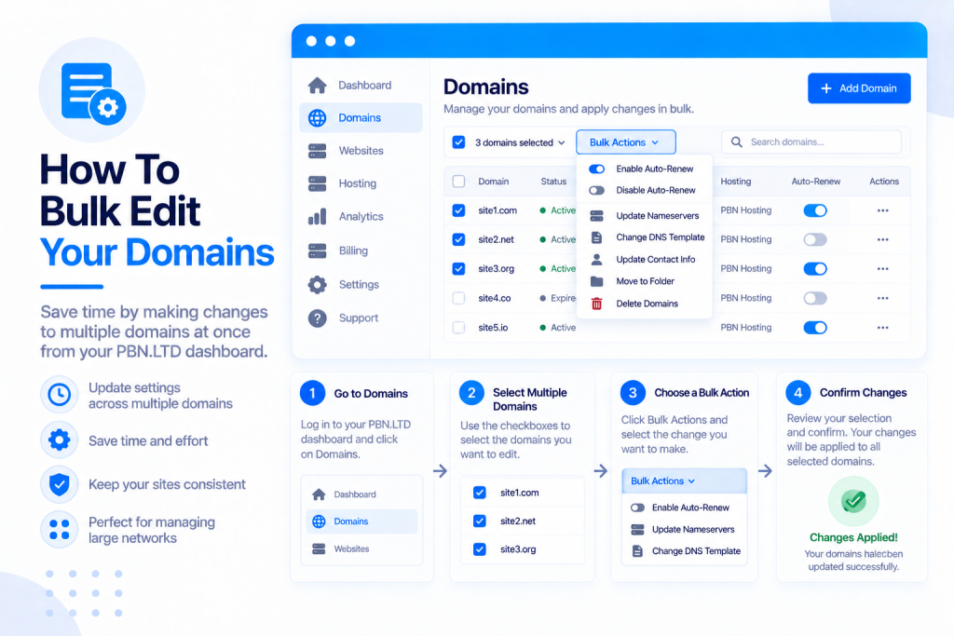
Task: Select Delete Domains menu entry
Action: (x=645, y=304)
